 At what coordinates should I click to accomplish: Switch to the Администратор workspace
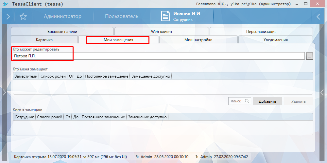[62, 16]
